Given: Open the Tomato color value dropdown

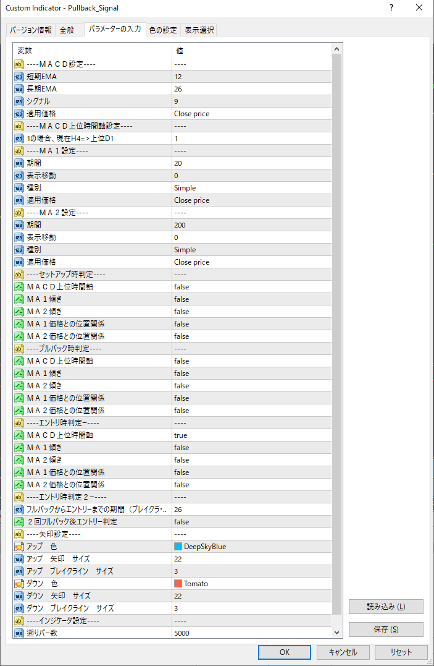Looking at the screenshot, I should (252, 584).
